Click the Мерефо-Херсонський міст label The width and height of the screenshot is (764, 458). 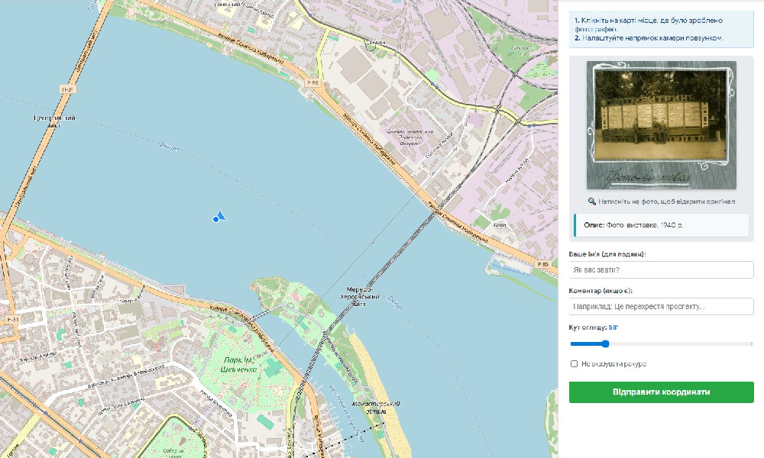(x=360, y=296)
